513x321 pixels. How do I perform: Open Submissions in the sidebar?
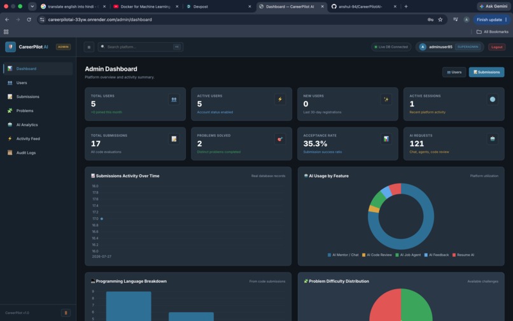pos(38,97)
